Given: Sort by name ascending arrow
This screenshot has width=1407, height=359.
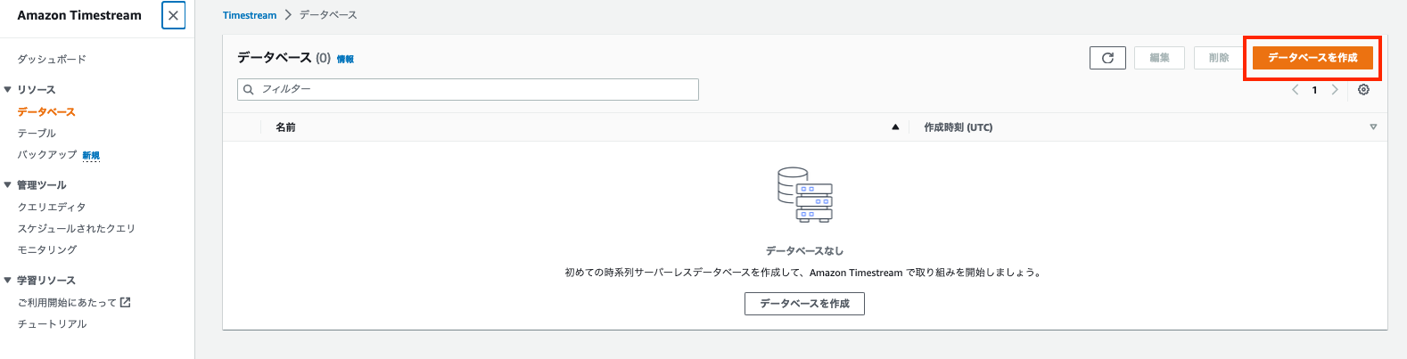Looking at the screenshot, I should (x=895, y=127).
